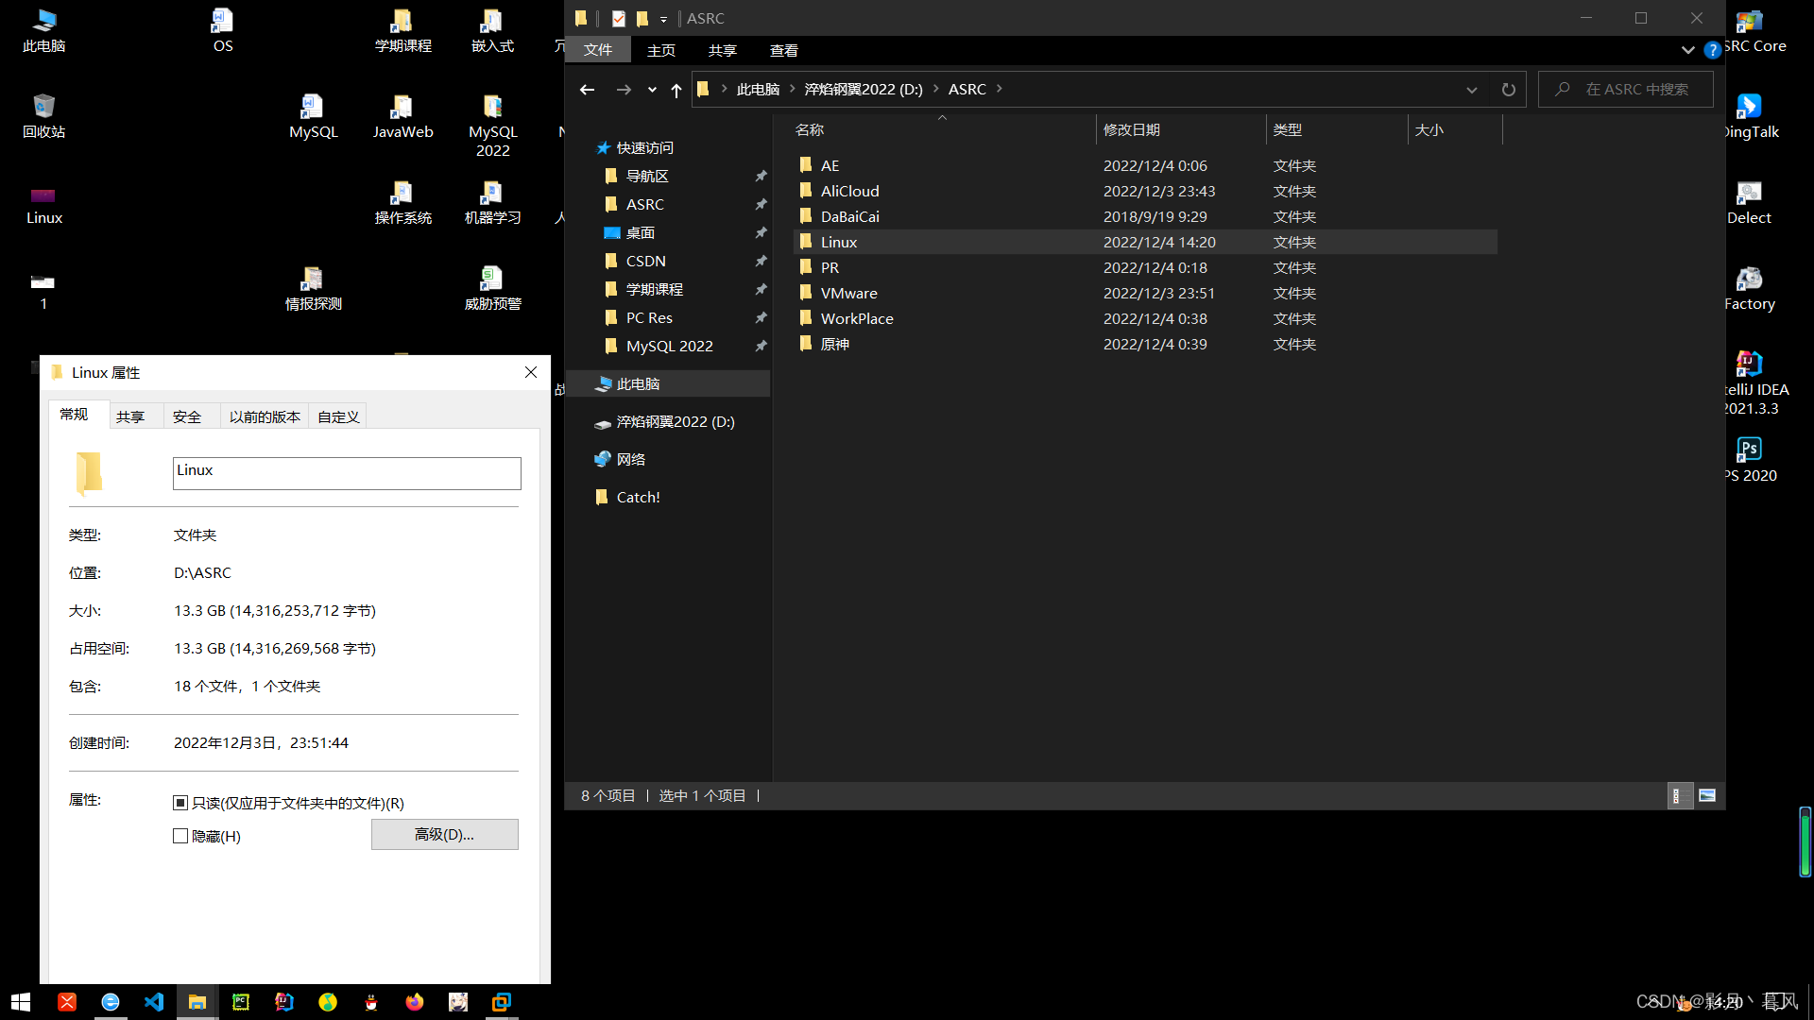This screenshot has height=1020, width=1814.
Task: Select the 机器学习 desktop icon
Action: (492, 202)
